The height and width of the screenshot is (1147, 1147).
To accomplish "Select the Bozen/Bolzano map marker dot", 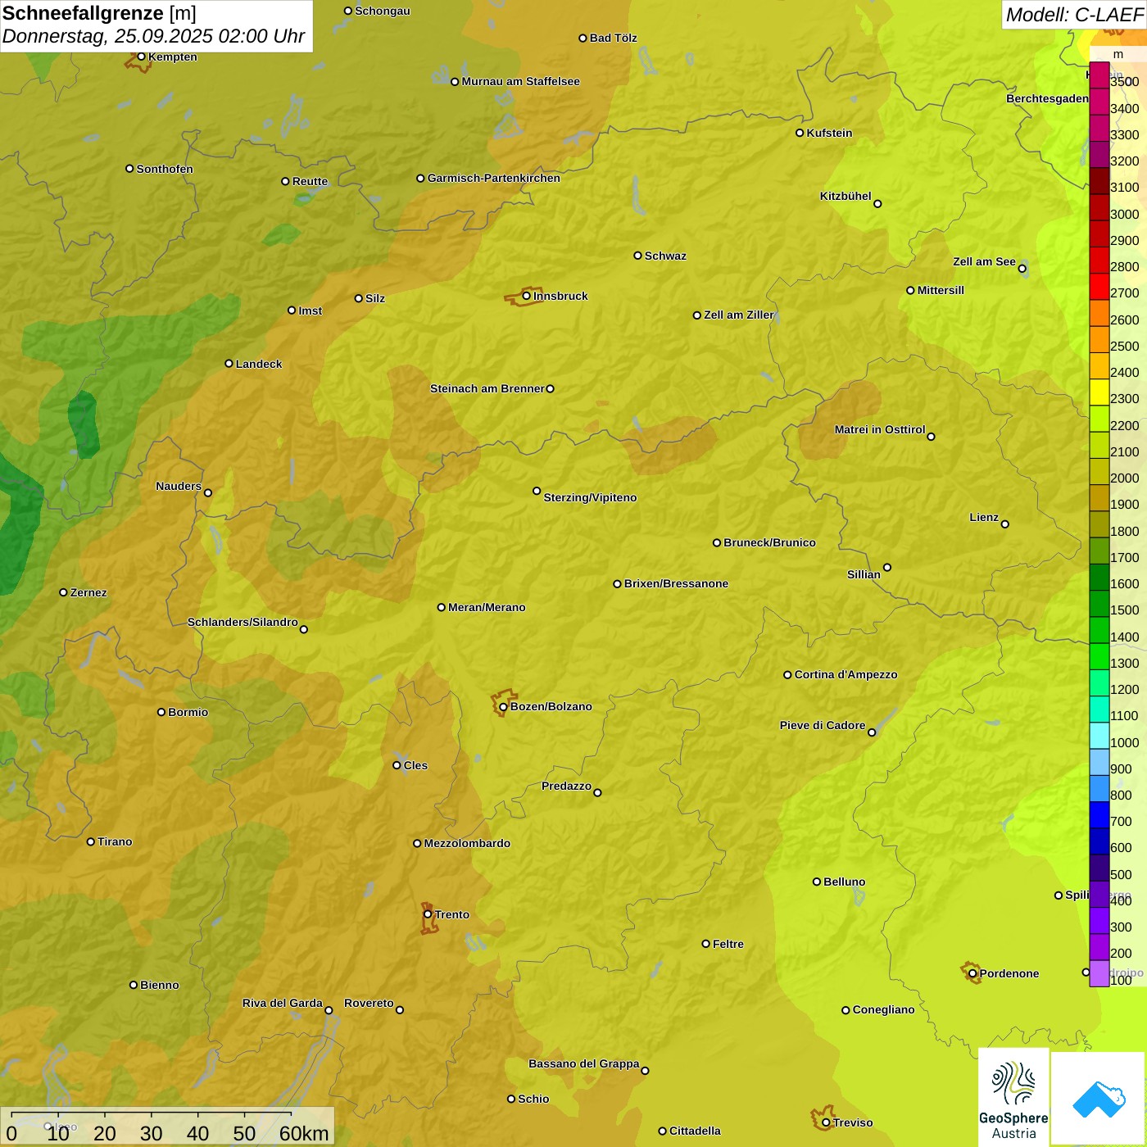I will click(x=503, y=707).
